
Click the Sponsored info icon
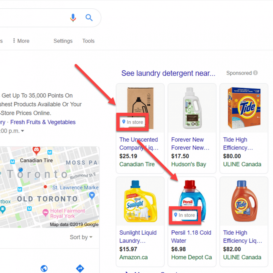coord(255,73)
